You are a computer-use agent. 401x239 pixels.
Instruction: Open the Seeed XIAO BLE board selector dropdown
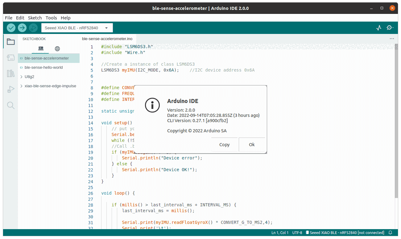(x=77, y=27)
